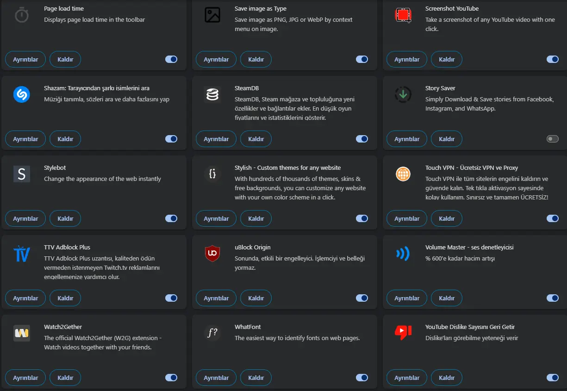Screen dimensions: 567x391
Task: Open Ayrıntılar for Screenshot YouTube
Action: pos(407,59)
